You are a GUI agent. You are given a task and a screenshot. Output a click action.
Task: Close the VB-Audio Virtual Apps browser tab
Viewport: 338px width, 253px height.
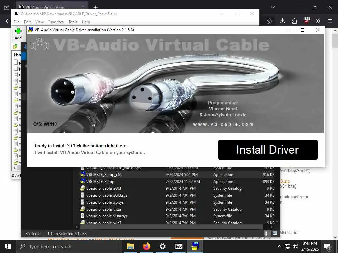coord(83,7)
